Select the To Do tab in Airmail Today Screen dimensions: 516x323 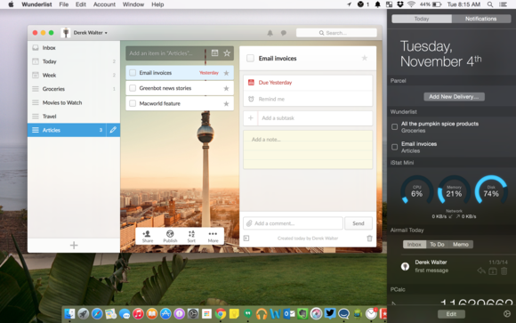point(437,245)
